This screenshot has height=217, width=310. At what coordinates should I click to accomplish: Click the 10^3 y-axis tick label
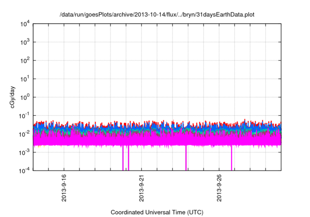coord(25,42)
